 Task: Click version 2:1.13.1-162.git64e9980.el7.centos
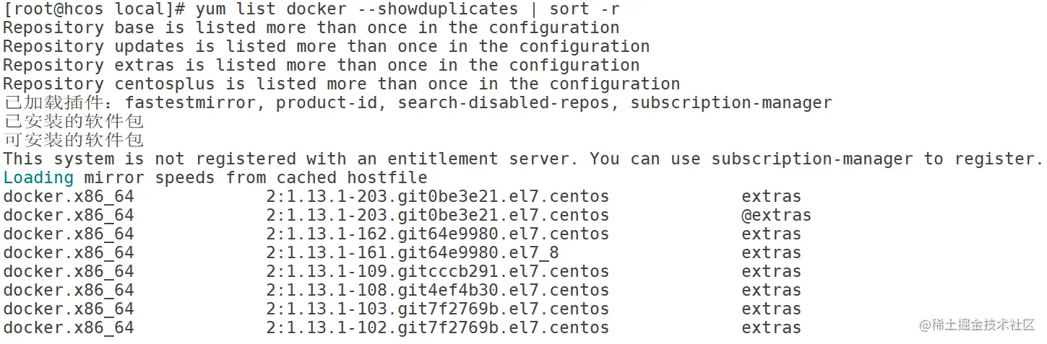pos(437,234)
